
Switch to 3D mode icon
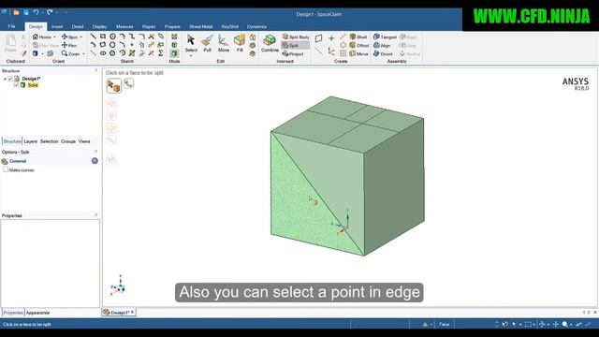(174, 53)
